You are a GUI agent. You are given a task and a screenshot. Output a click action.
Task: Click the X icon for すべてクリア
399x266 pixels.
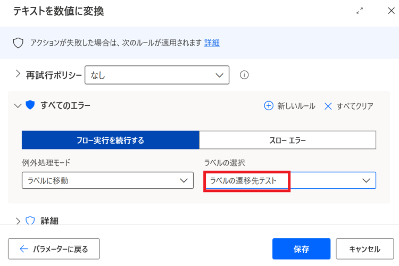pos(328,106)
